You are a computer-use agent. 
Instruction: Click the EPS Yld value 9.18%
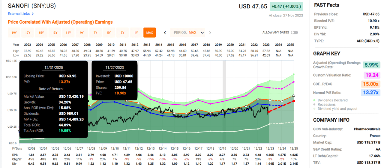[x=374, y=27]
